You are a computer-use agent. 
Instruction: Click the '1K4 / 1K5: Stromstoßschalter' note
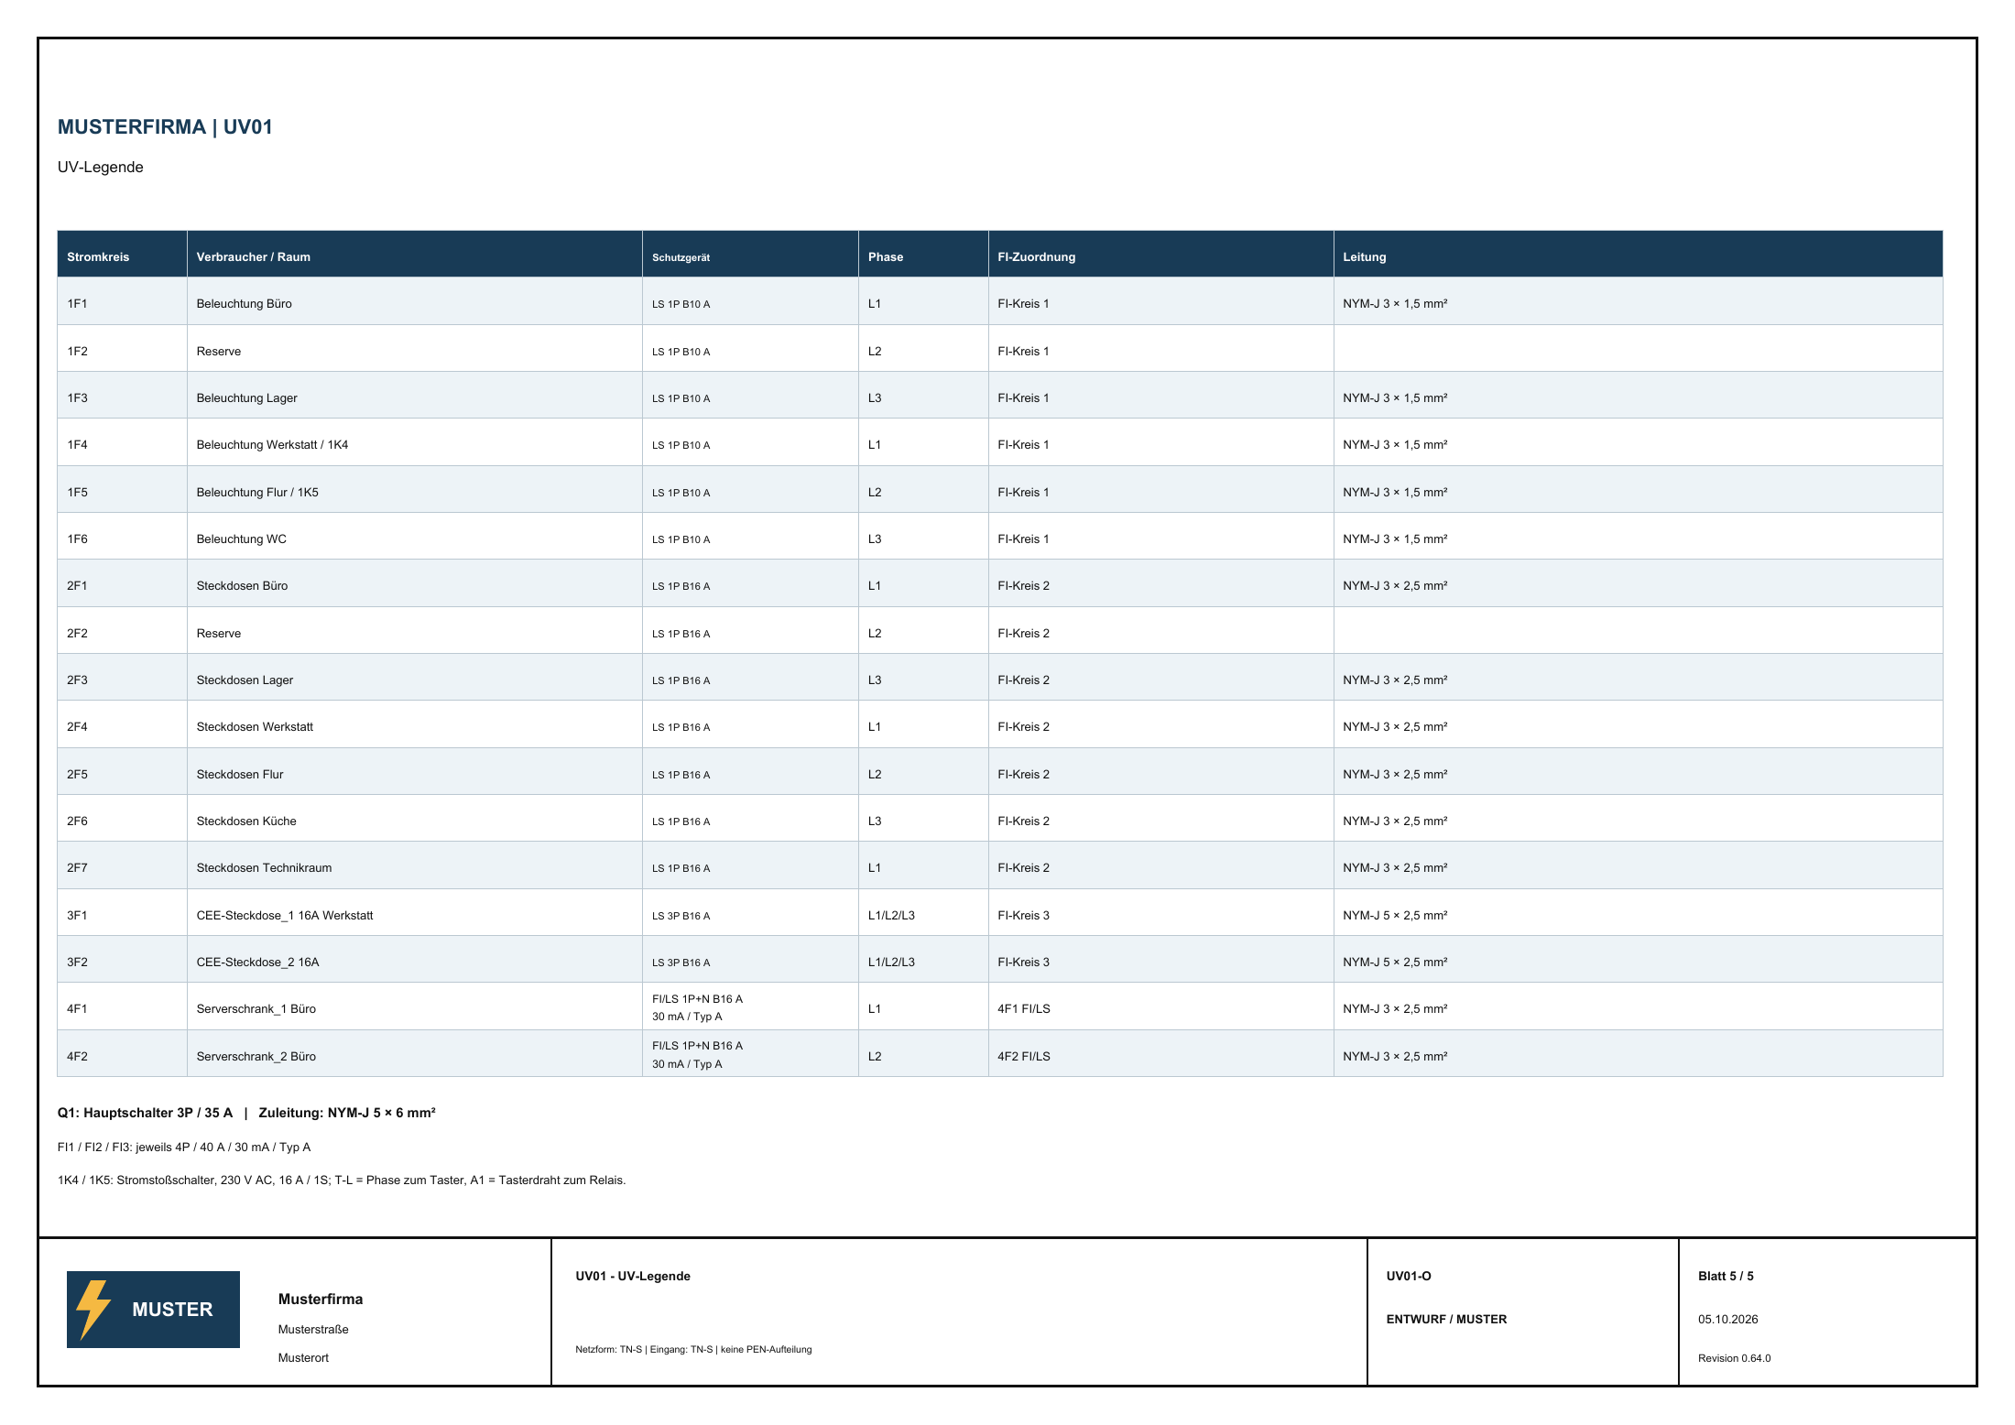coord(342,1180)
